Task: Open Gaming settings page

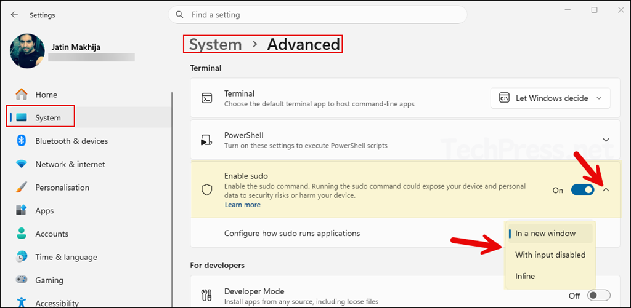Action: [49, 280]
